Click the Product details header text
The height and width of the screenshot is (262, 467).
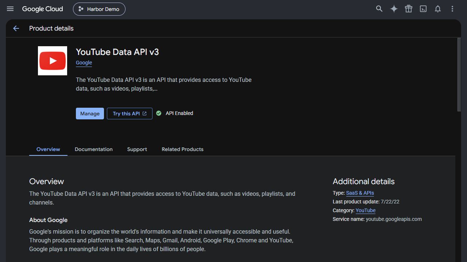tap(51, 28)
